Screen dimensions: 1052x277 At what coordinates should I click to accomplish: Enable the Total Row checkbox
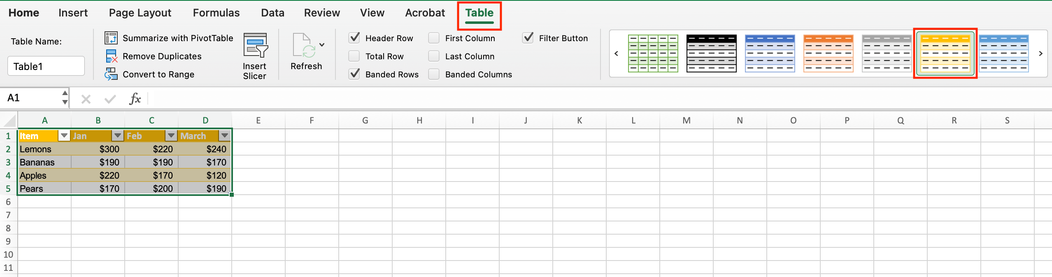tap(354, 56)
